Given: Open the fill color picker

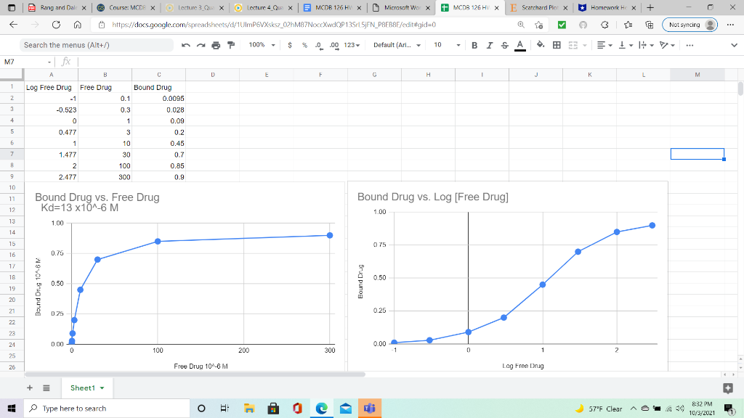Looking at the screenshot, I should click(x=541, y=45).
